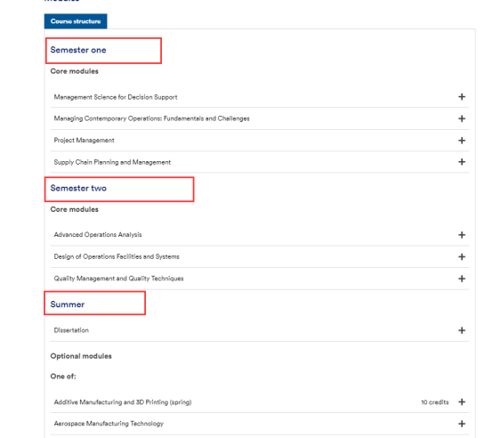Viewport: 493px width, 438px height.
Task: Click plus icon beside Managing Contemporary Operations
Action: (462, 118)
